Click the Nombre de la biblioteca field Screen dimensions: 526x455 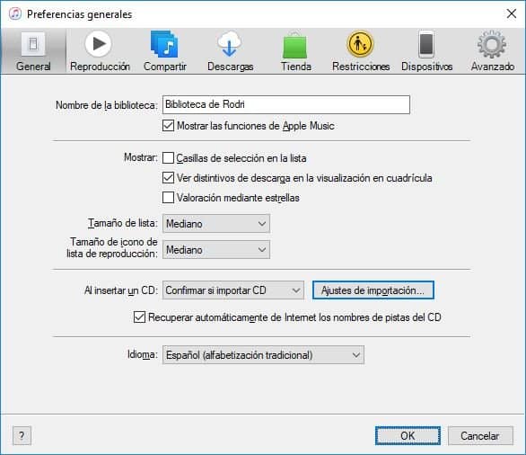(x=286, y=104)
